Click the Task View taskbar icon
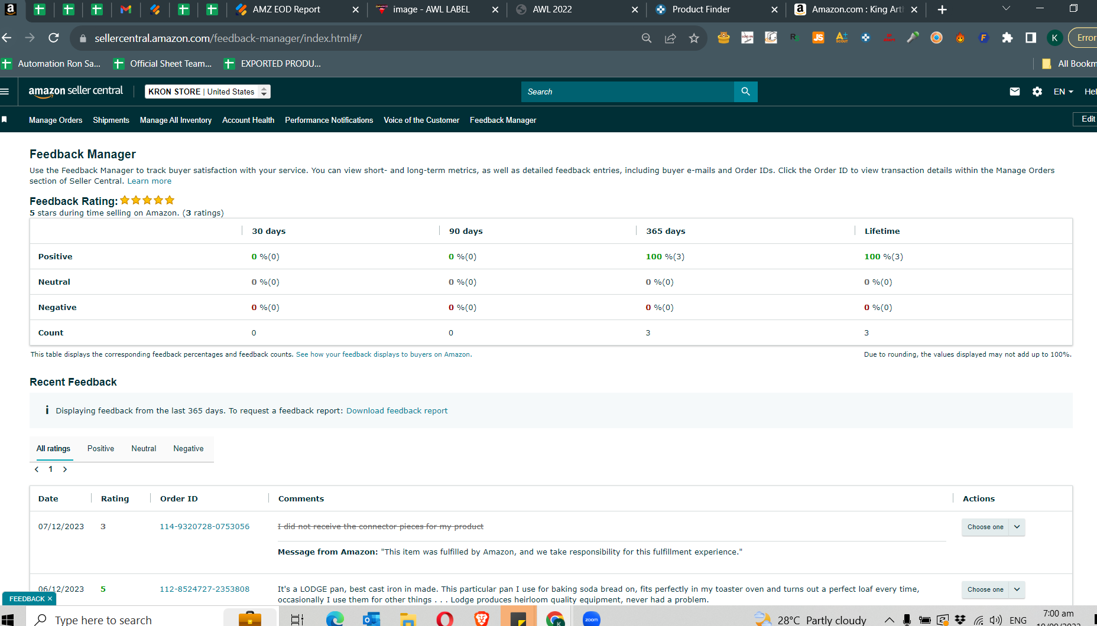The image size is (1097, 626). [297, 619]
